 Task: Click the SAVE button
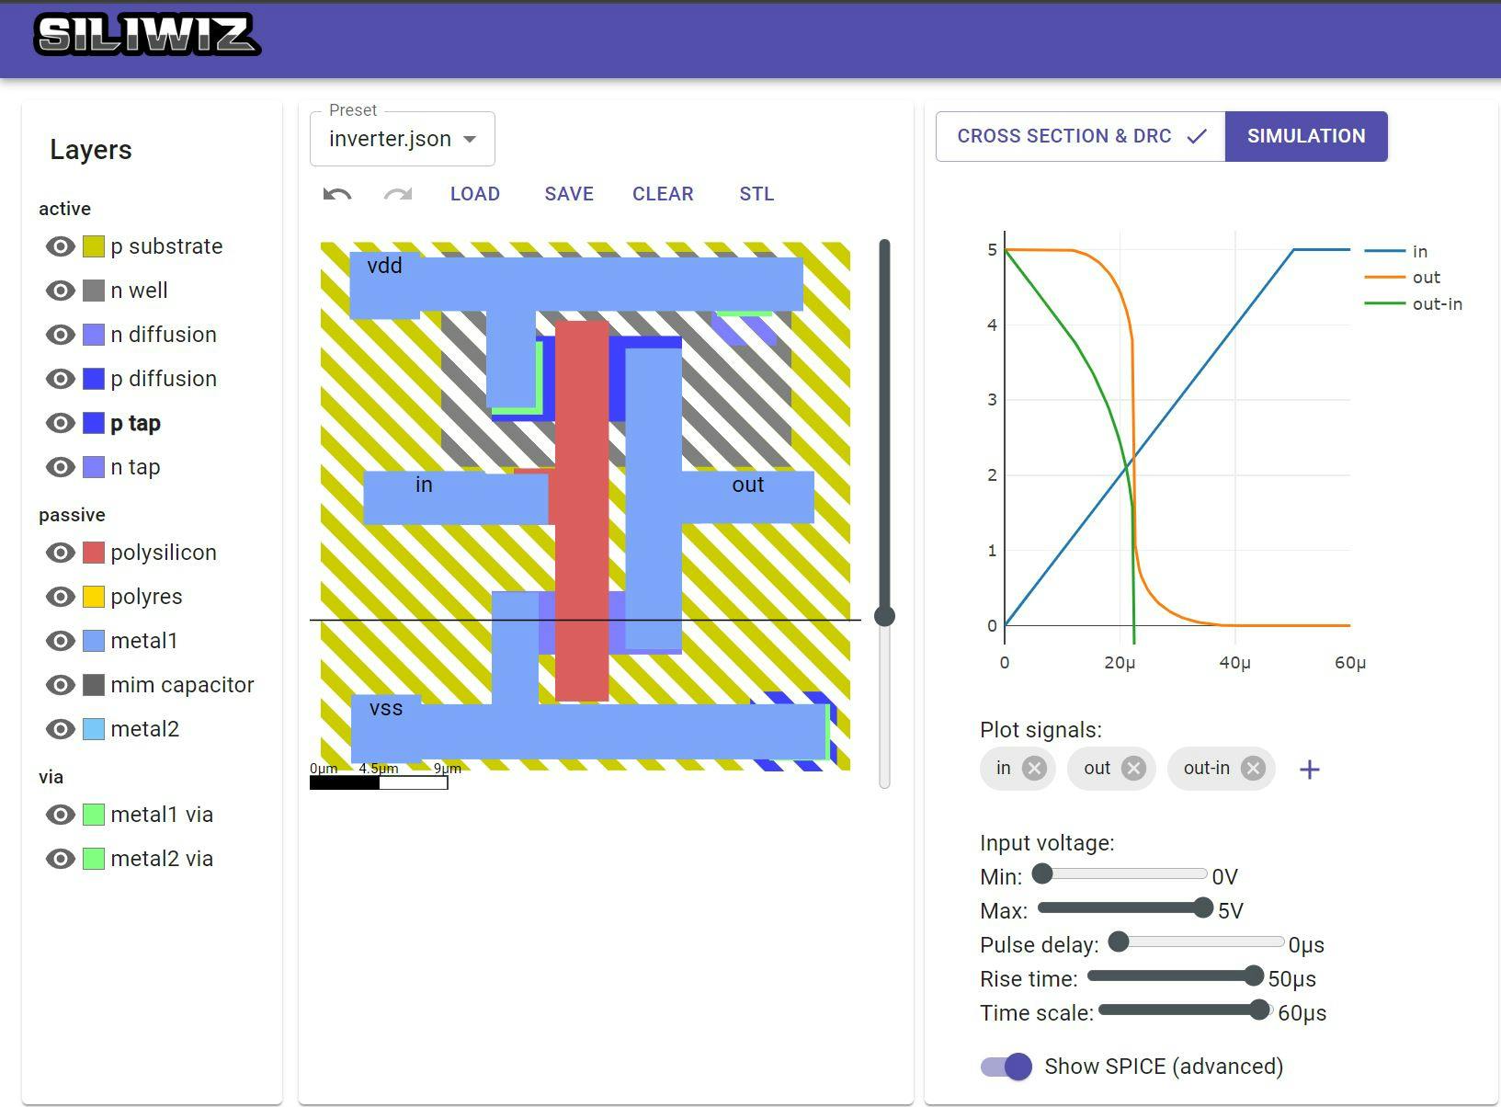point(568,194)
